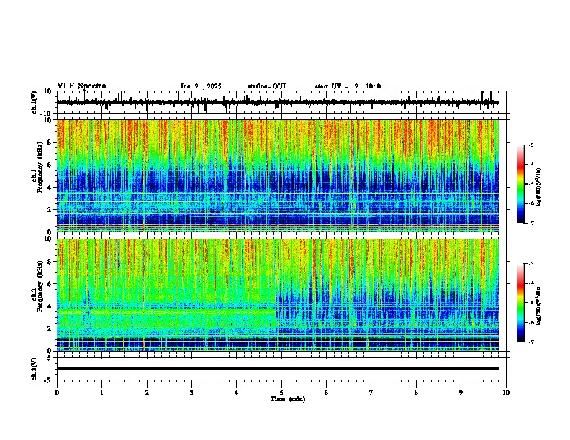Click the "10" label ending the time axis
Image resolution: width=570 pixels, height=440 pixels.
[506, 393]
